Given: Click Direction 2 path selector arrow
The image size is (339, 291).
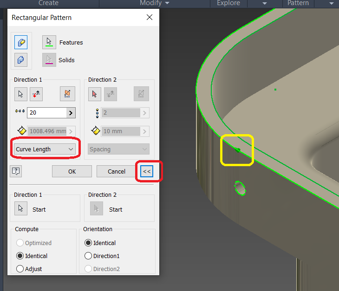Looking at the screenshot, I should (x=94, y=94).
